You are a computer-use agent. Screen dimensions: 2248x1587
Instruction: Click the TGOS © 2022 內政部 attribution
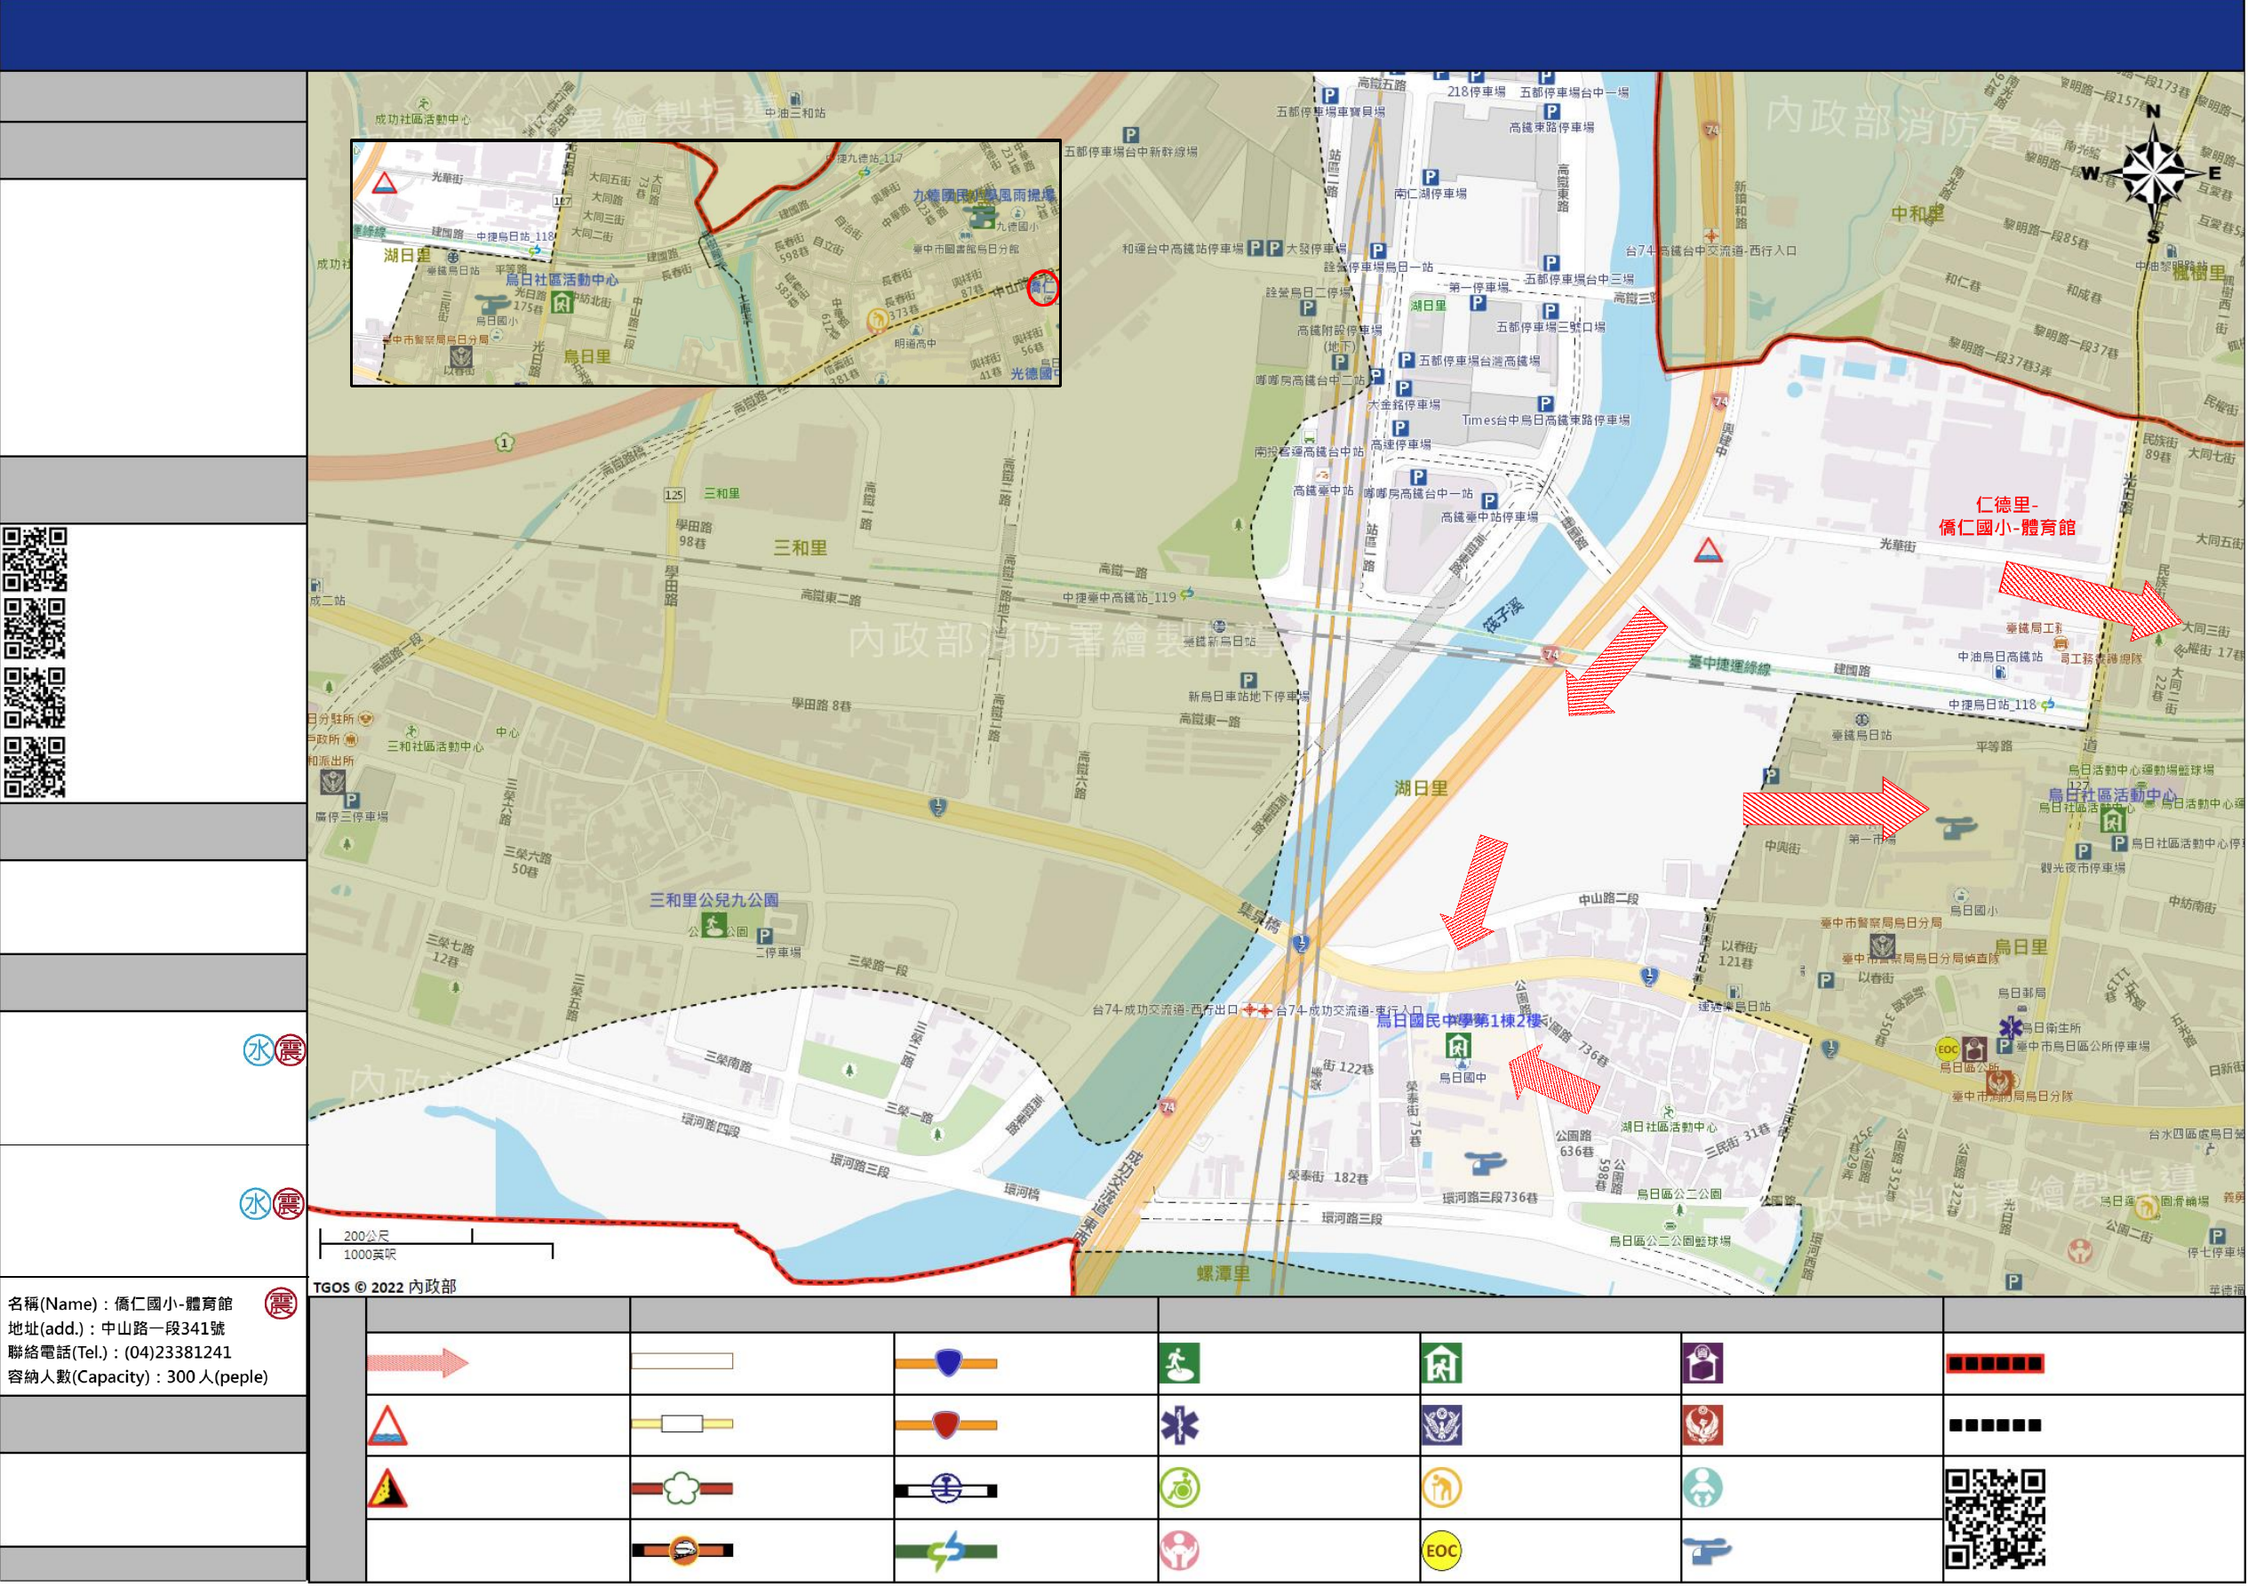point(385,1288)
